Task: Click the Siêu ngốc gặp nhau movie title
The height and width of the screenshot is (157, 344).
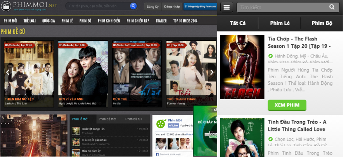Action: [x=94, y=140]
